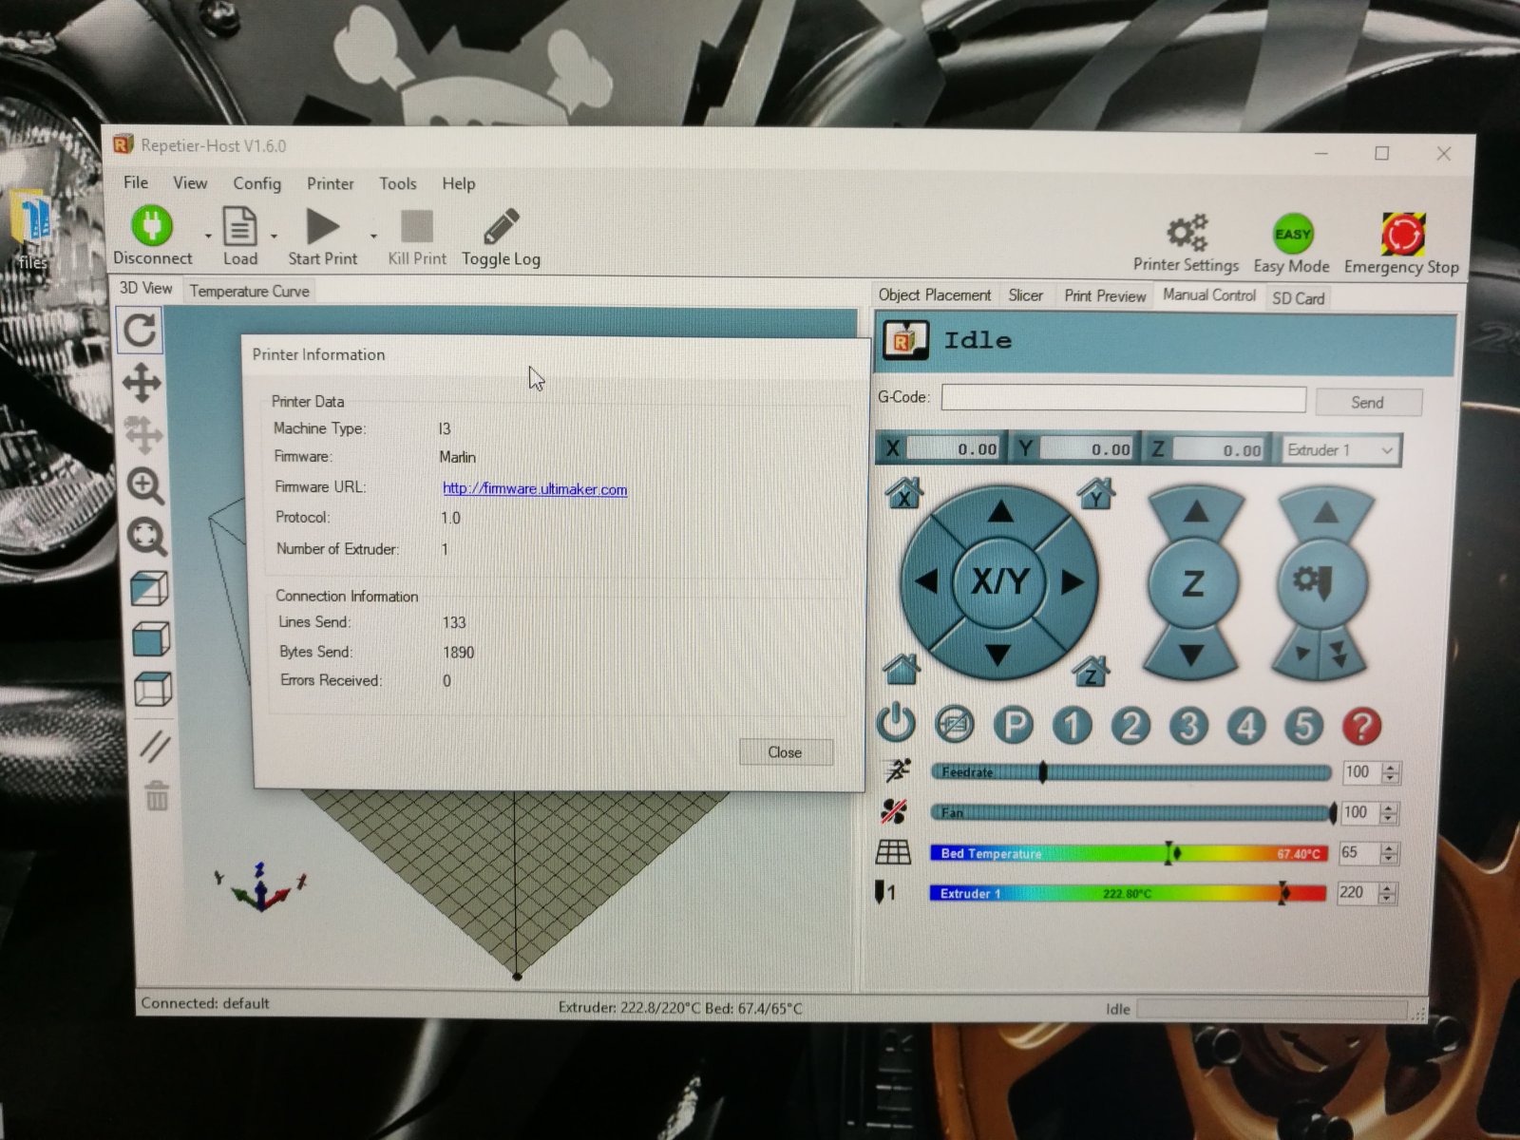1520x1140 pixels.
Task: Run custom script button 1
Action: click(1072, 727)
